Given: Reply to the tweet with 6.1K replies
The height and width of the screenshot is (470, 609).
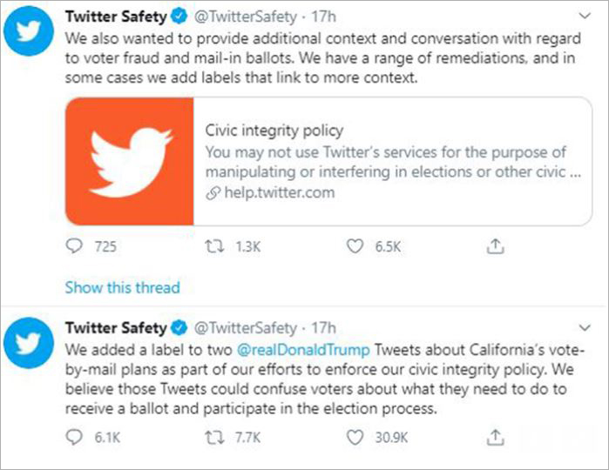Looking at the screenshot, I should 74,437.
